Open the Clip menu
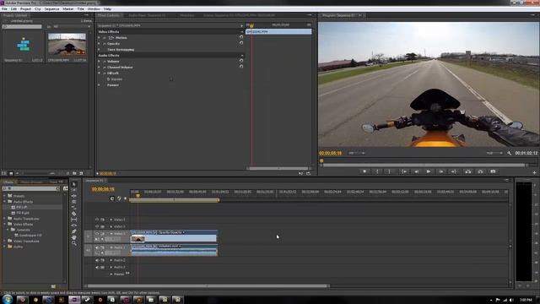540x304 pixels. pyautogui.click(x=38, y=9)
